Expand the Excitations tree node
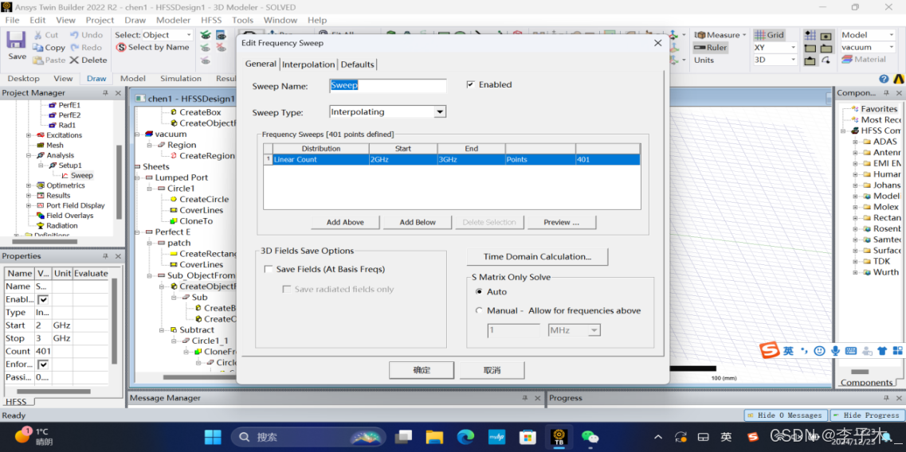 coord(29,135)
